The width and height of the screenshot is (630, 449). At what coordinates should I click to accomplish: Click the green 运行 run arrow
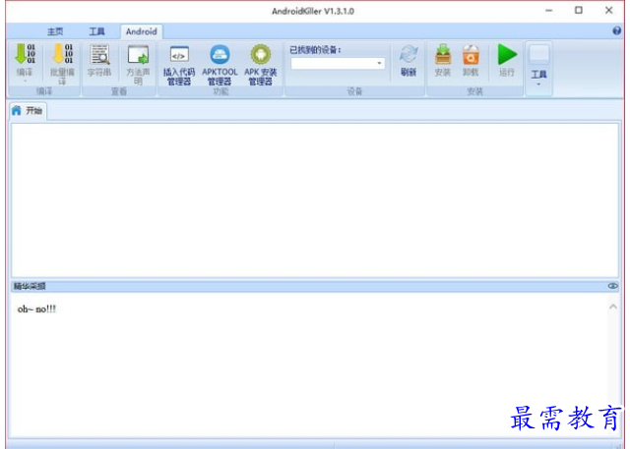(x=507, y=54)
